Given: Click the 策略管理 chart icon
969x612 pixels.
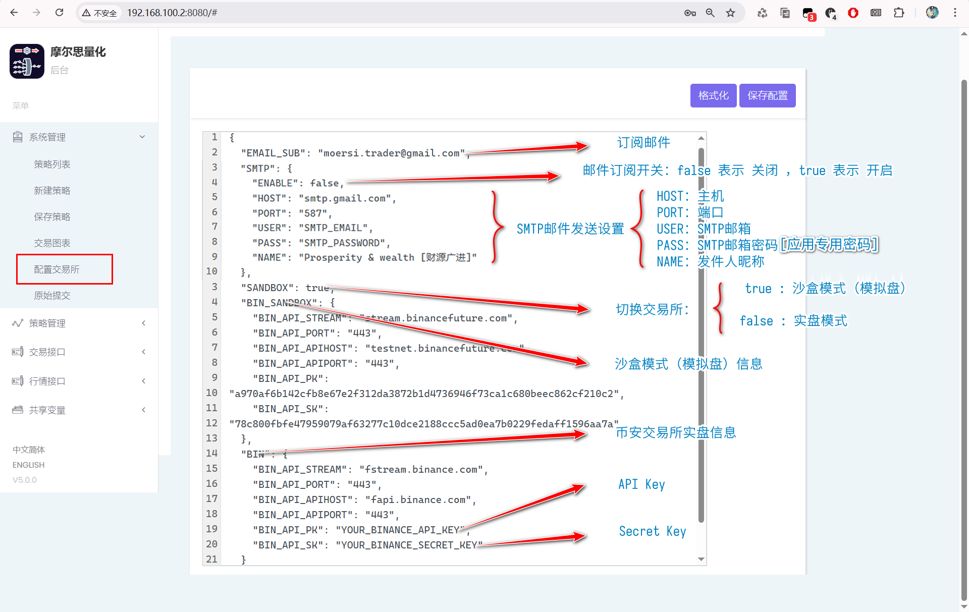Looking at the screenshot, I should [x=18, y=323].
